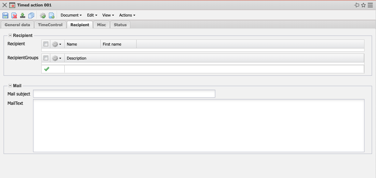The height and width of the screenshot is (178, 376).
Task: Click the Description column header
Action: (214, 58)
